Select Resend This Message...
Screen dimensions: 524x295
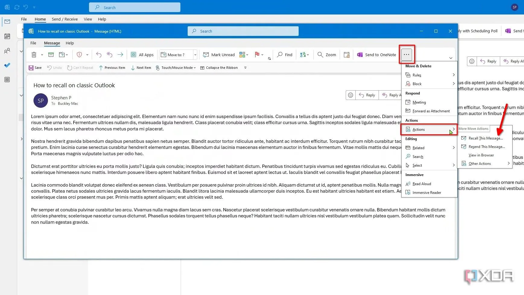coord(485,146)
